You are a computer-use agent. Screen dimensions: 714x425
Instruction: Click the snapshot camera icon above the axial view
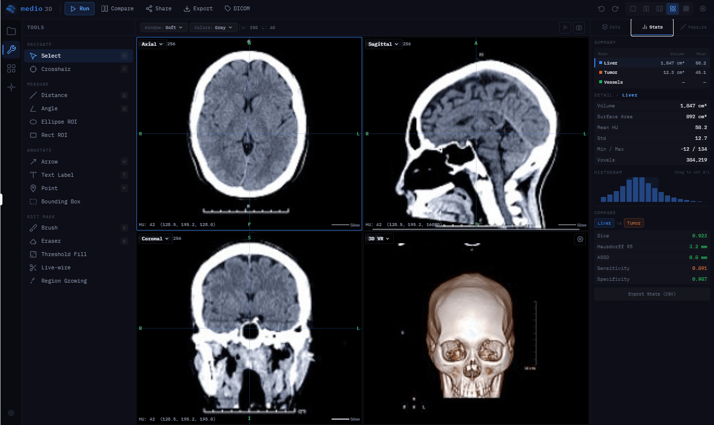click(578, 28)
